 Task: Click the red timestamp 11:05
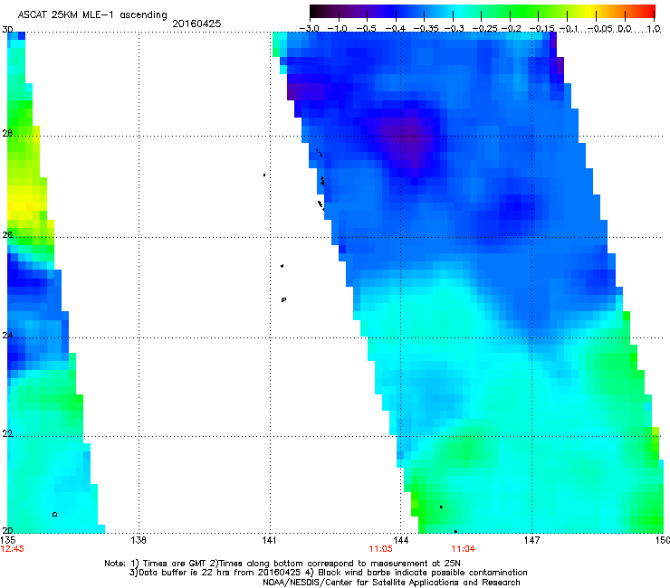(x=380, y=549)
